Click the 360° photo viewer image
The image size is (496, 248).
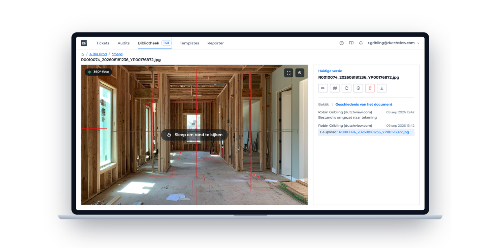[x=194, y=135]
